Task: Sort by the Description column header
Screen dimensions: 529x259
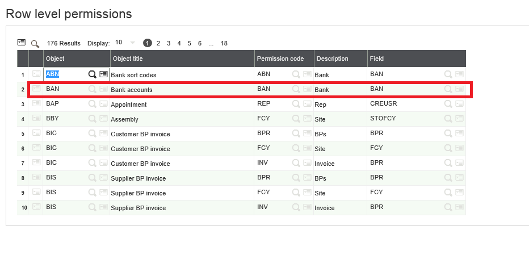Action: pos(341,59)
